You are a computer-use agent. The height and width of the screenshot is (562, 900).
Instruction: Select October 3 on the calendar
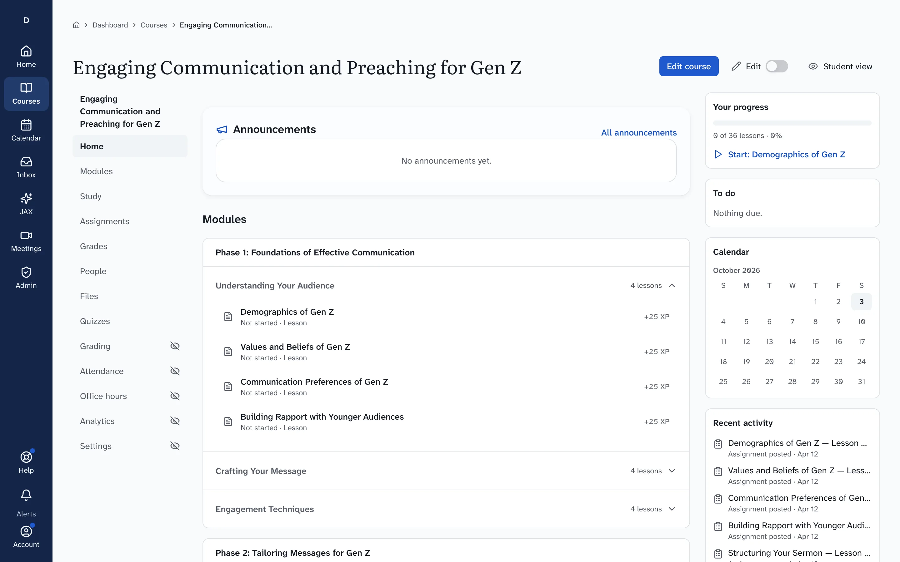(861, 301)
